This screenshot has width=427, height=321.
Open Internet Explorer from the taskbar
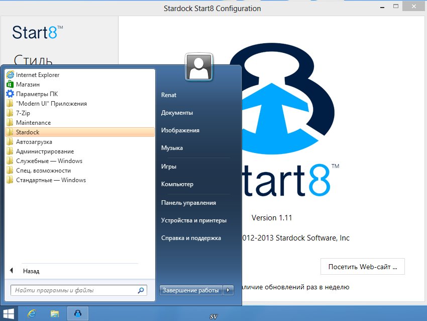(x=32, y=313)
